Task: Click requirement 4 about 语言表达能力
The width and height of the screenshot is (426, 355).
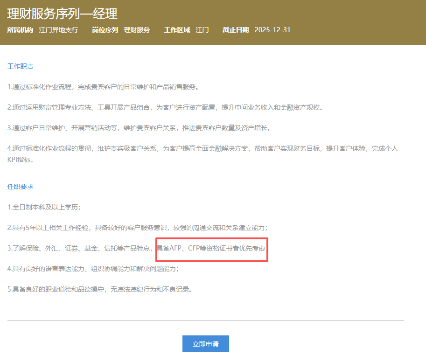Action: pyautogui.click(x=93, y=269)
